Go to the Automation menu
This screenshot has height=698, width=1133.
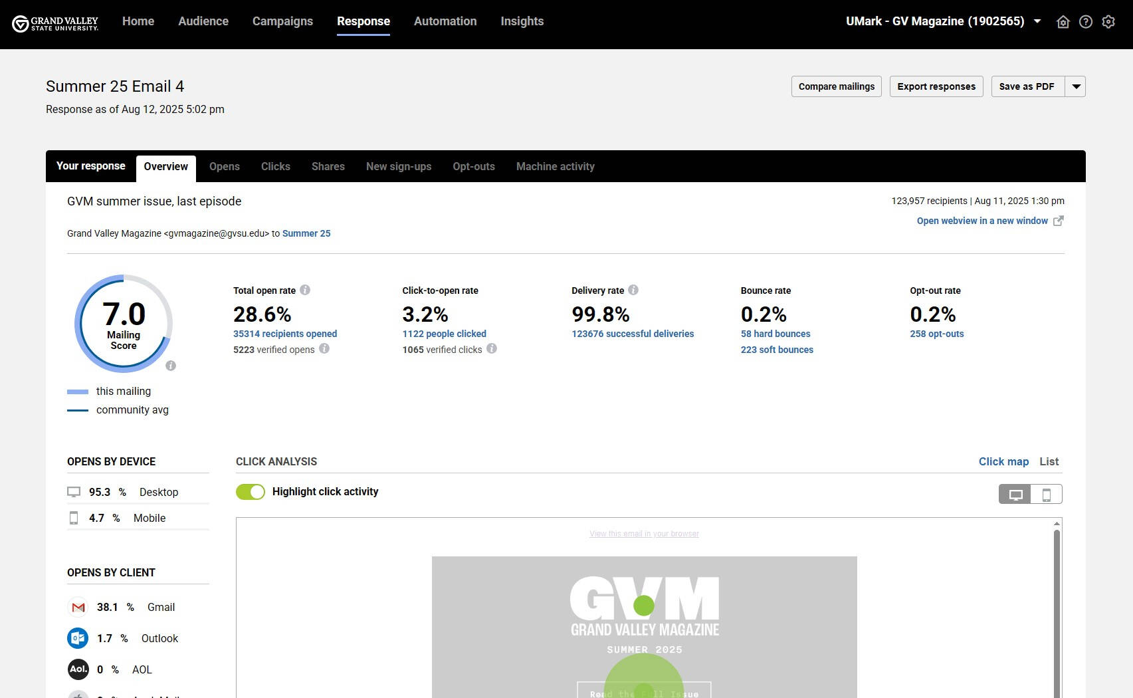(x=445, y=21)
